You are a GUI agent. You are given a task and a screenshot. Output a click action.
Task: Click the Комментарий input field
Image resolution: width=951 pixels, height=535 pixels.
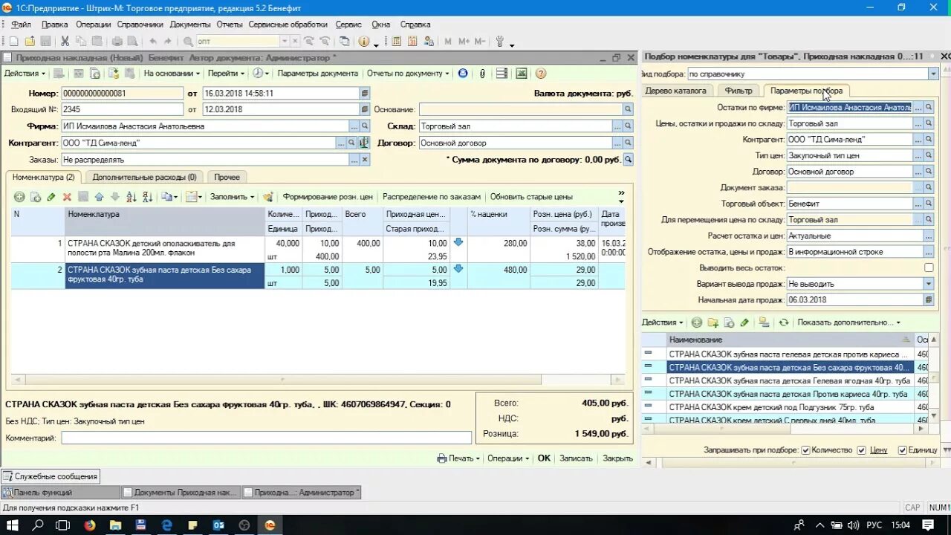point(266,438)
